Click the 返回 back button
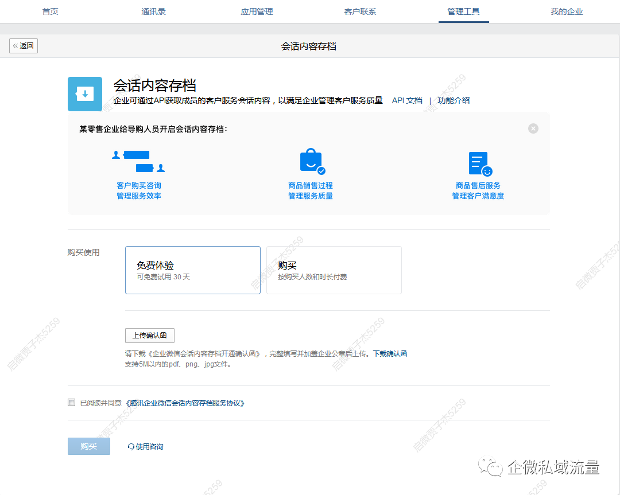The width and height of the screenshot is (620, 495). 24,46
